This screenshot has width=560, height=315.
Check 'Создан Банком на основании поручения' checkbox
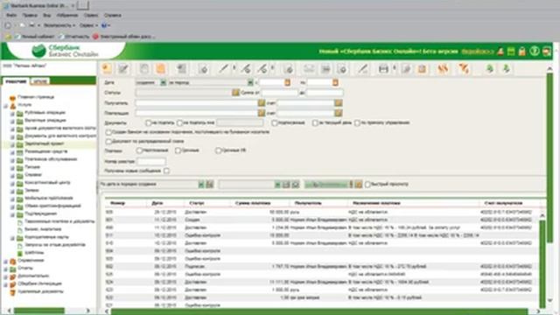point(108,132)
